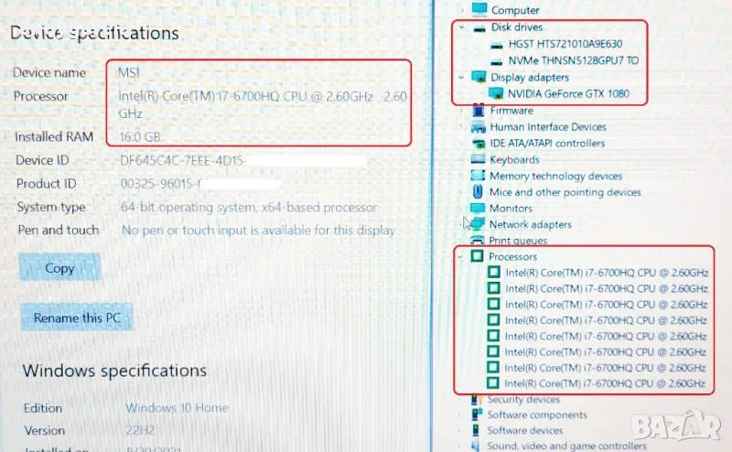Click the Windows specifications heading
Viewport: 732px width, 452px height.
click(114, 371)
